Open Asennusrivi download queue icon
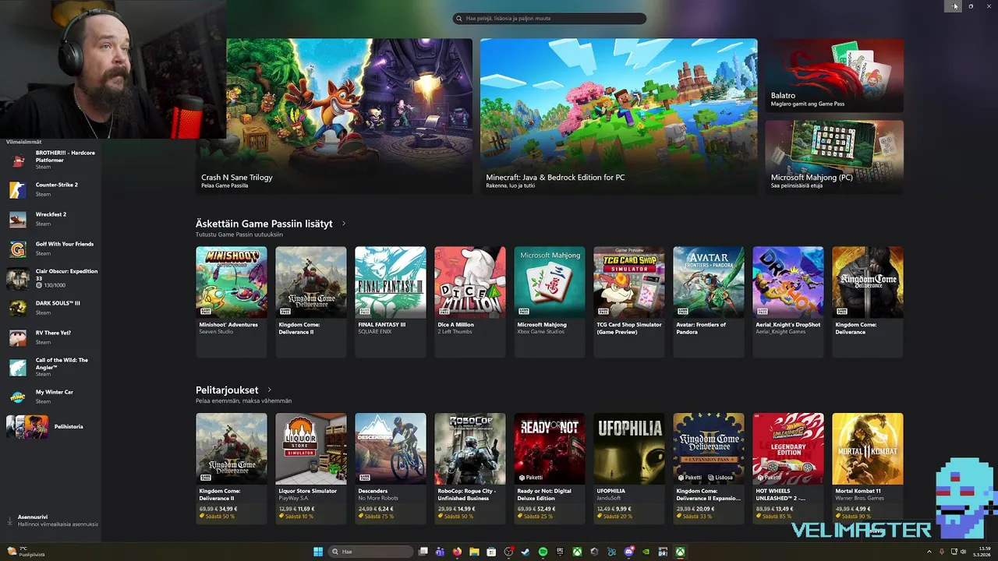 [10, 520]
